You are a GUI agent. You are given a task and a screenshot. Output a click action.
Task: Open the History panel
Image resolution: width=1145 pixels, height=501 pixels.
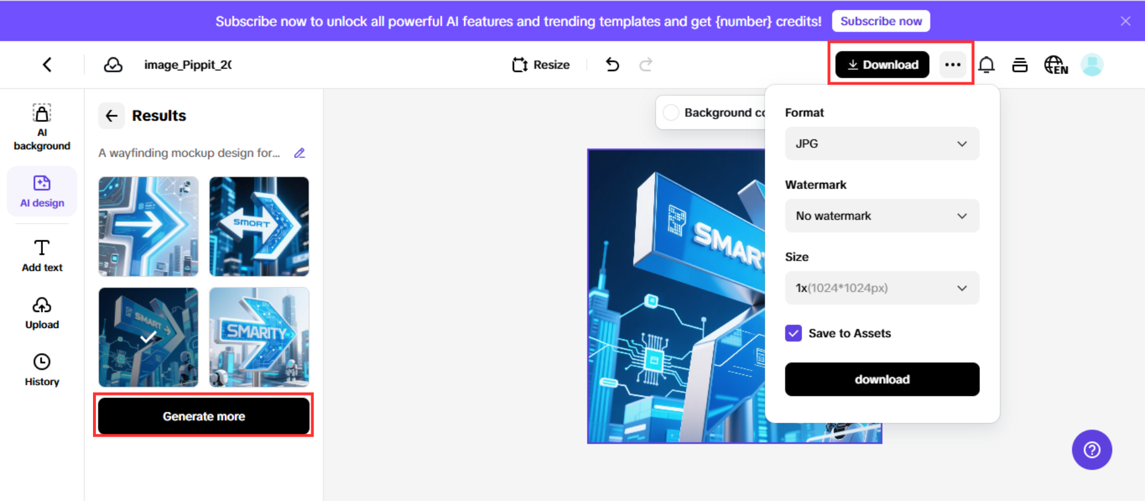42,370
